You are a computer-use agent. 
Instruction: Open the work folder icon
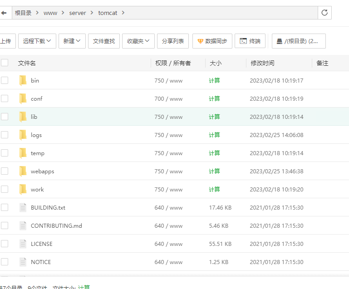point(23,189)
